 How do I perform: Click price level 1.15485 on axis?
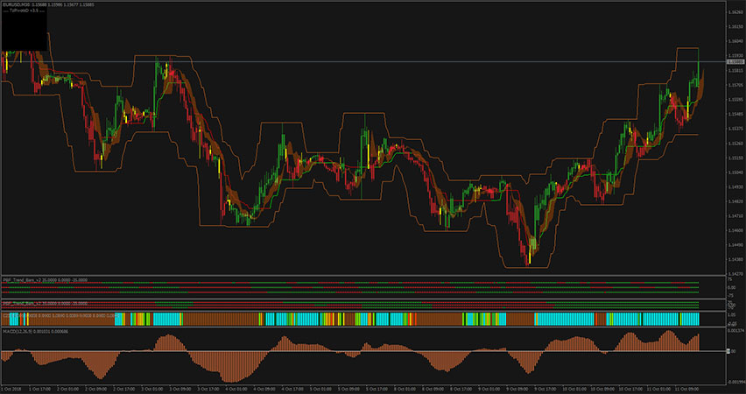tap(736, 114)
